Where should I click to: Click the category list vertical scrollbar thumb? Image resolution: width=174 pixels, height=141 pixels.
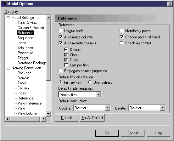click(48, 50)
